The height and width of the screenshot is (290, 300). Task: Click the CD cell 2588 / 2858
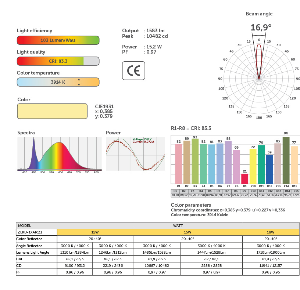point(211,265)
